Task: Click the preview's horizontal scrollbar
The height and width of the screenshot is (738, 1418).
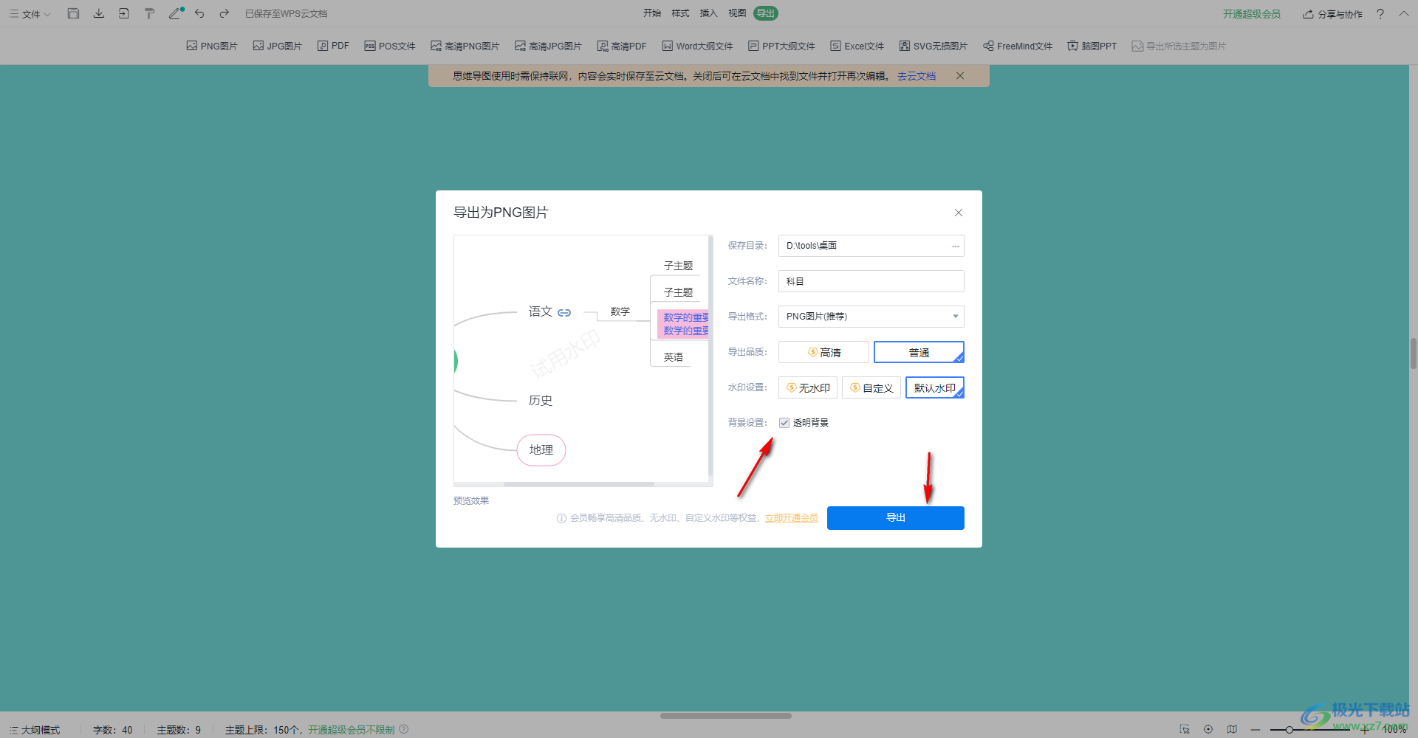Action: tap(579, 484)
